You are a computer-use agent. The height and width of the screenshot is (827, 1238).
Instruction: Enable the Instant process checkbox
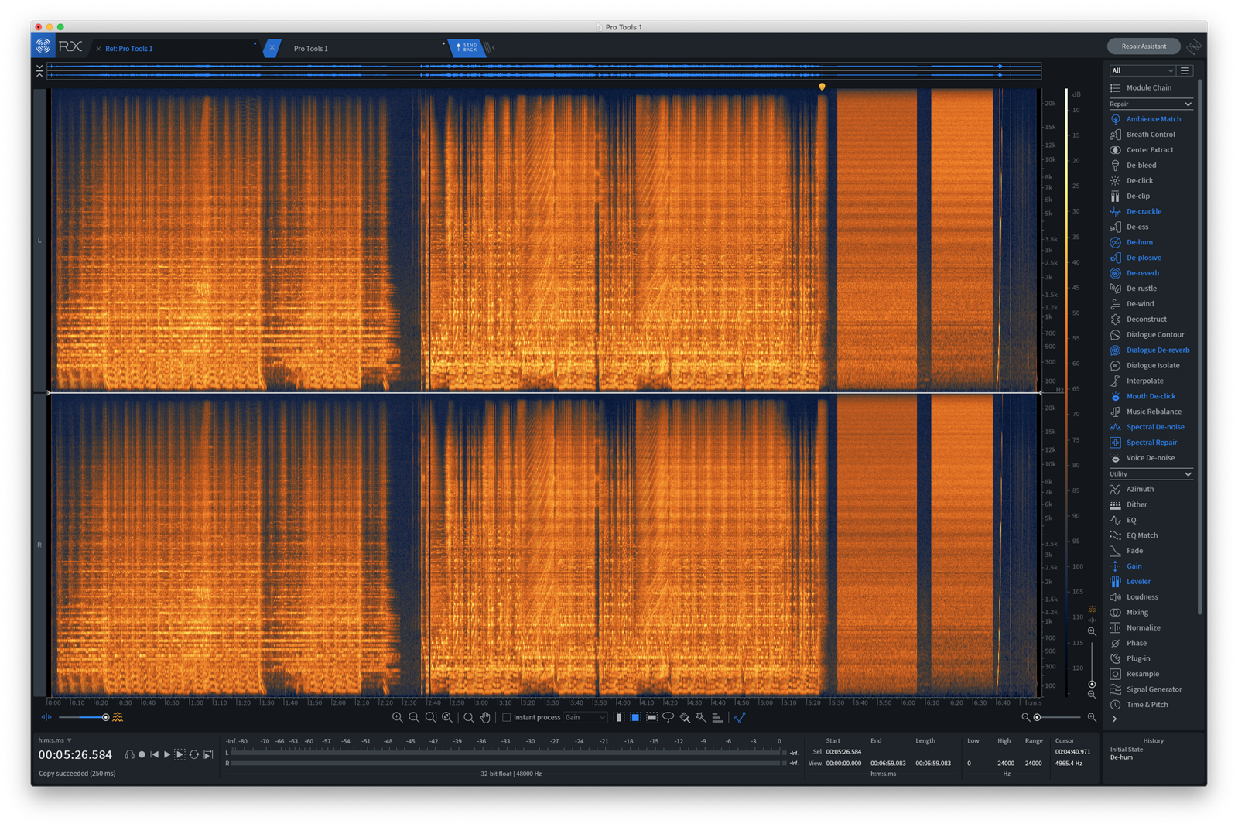507,718
